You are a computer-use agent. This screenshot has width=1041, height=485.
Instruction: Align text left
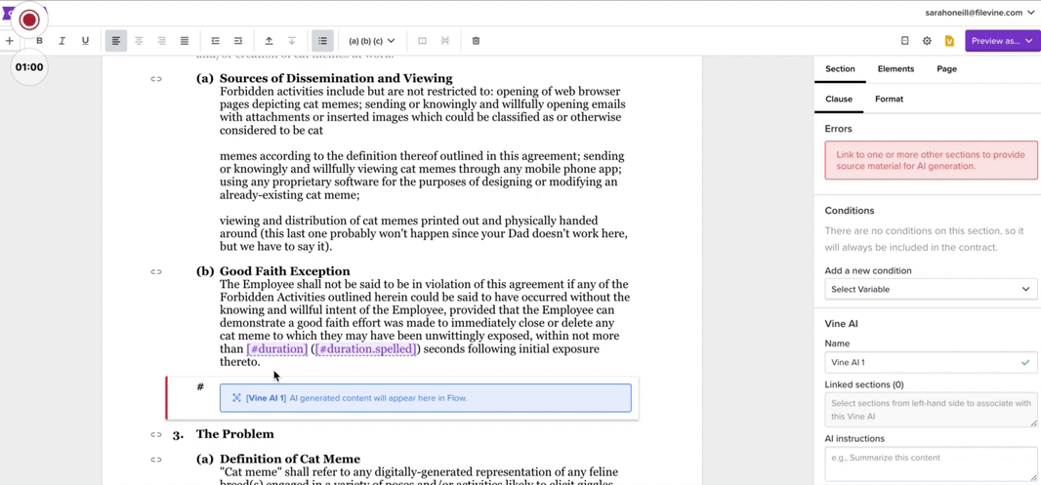(116, 41)
